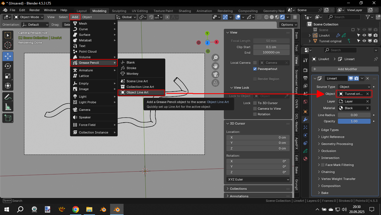381x215 pixels.
Task: Select the Cursor tool
Action: click(x=8, y=45)
